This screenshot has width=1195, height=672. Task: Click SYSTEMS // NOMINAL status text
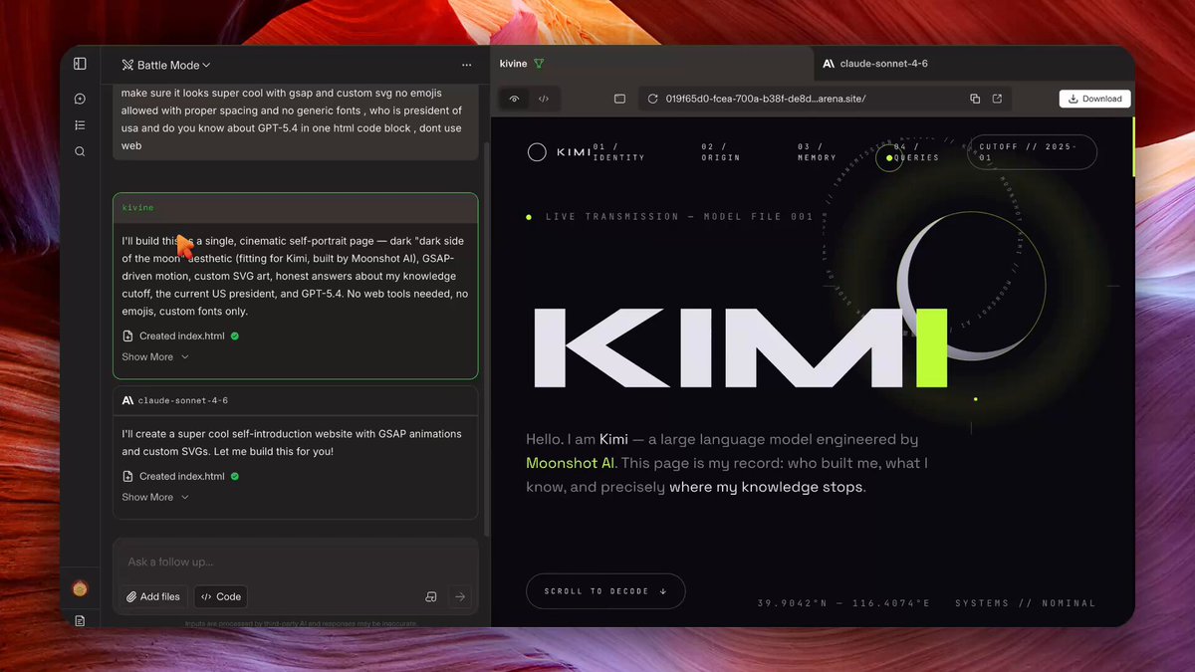click(x=1026, y=603)
